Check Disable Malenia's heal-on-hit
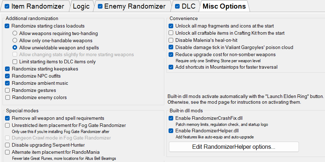 171,40
